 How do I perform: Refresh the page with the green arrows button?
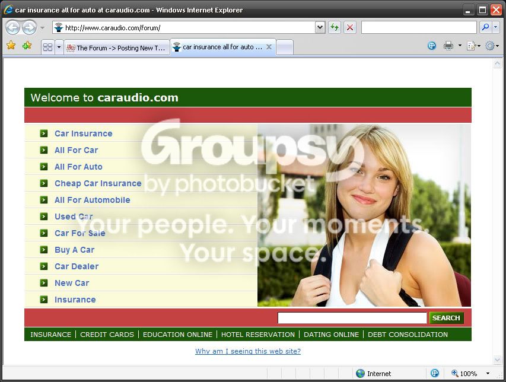coord(335,28)
